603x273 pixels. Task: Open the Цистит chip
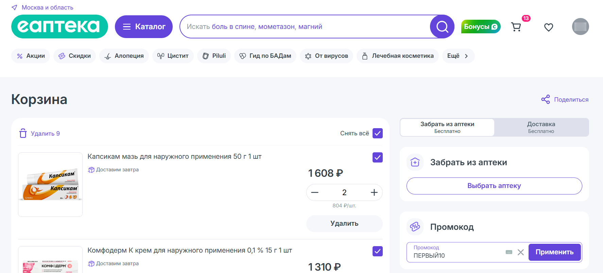pyautogui.click(x=173, y=56)
